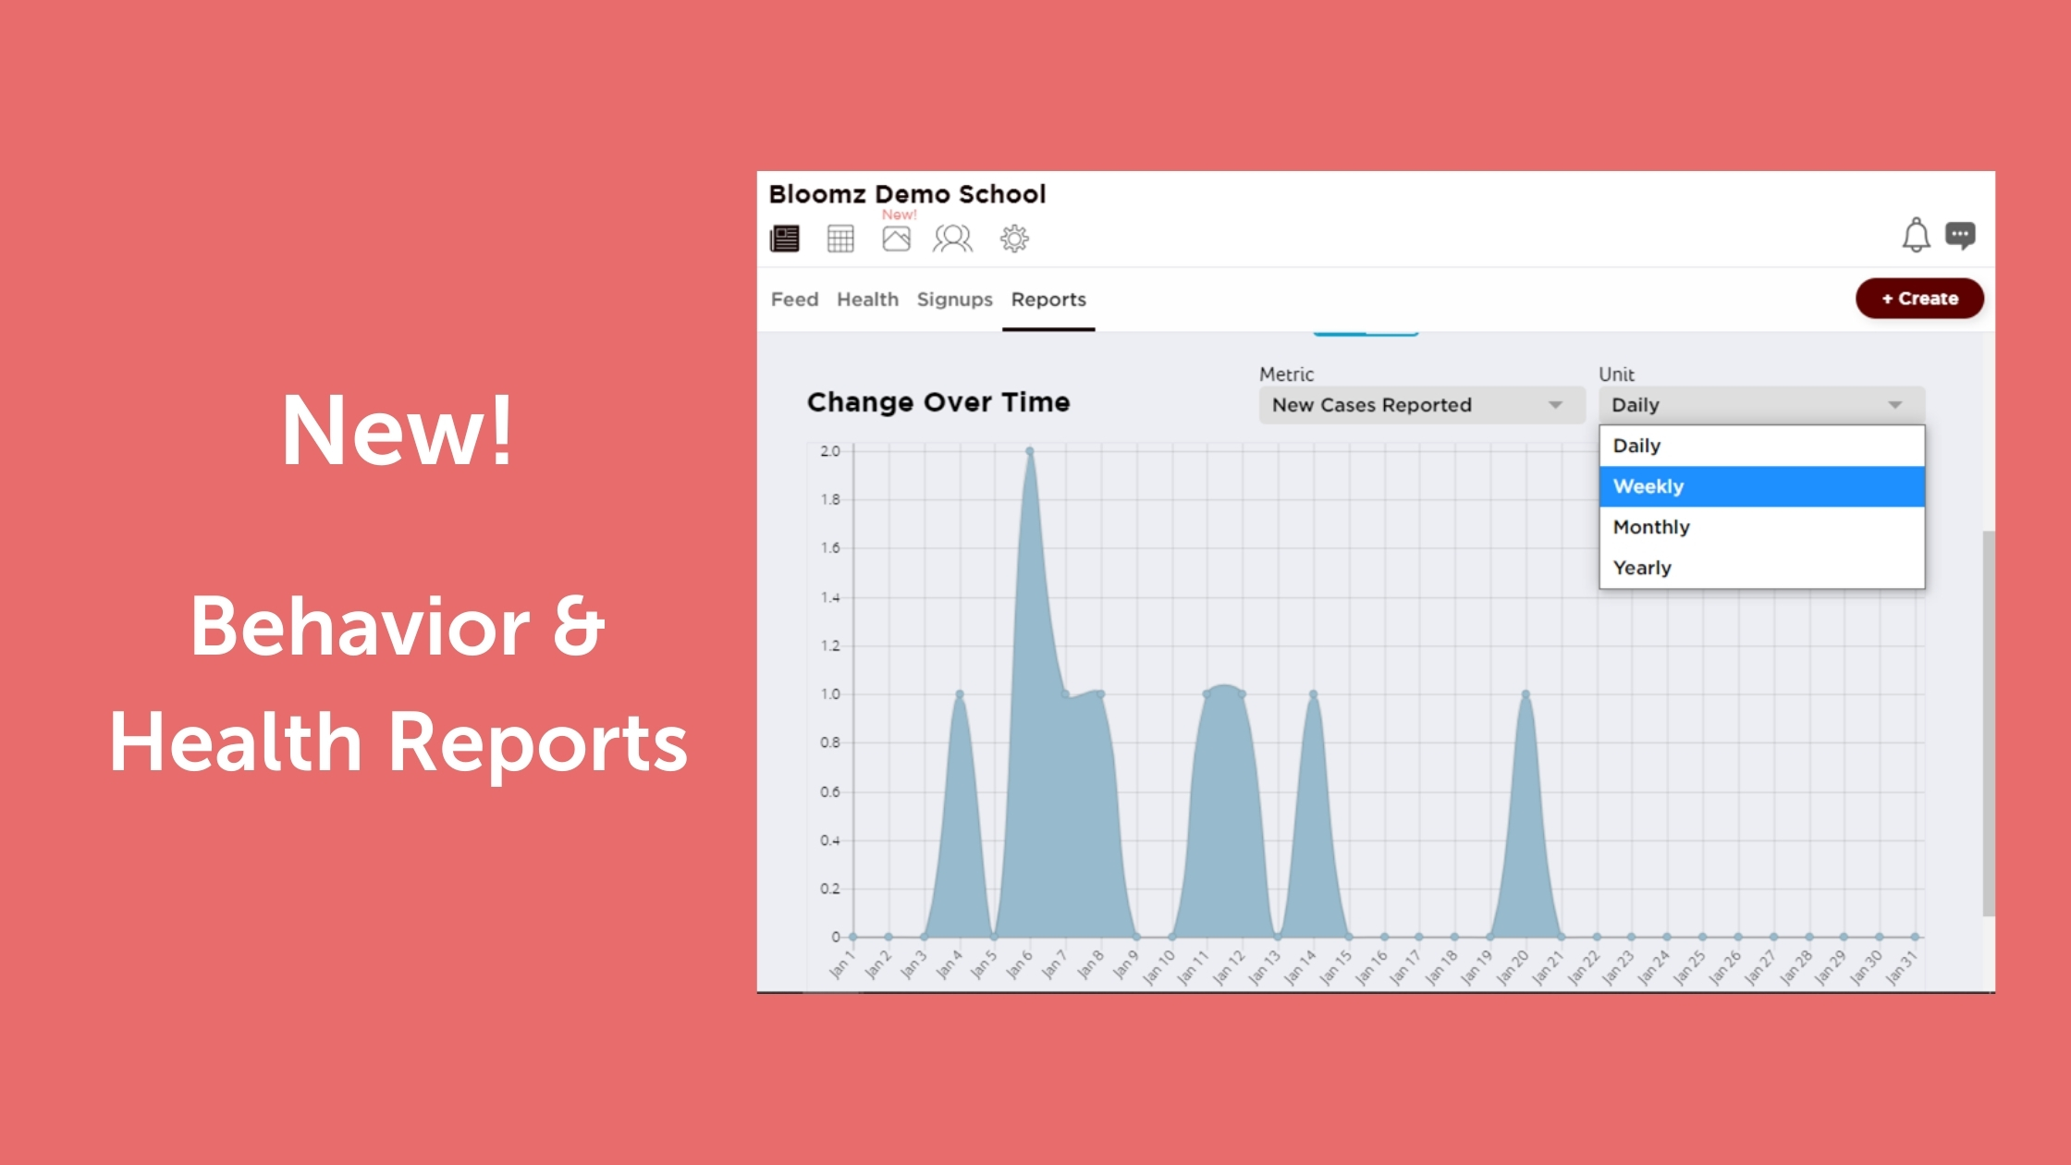Select Weekly from Unit dropdown
2071x1165 pixels.
coord(1759,485)
